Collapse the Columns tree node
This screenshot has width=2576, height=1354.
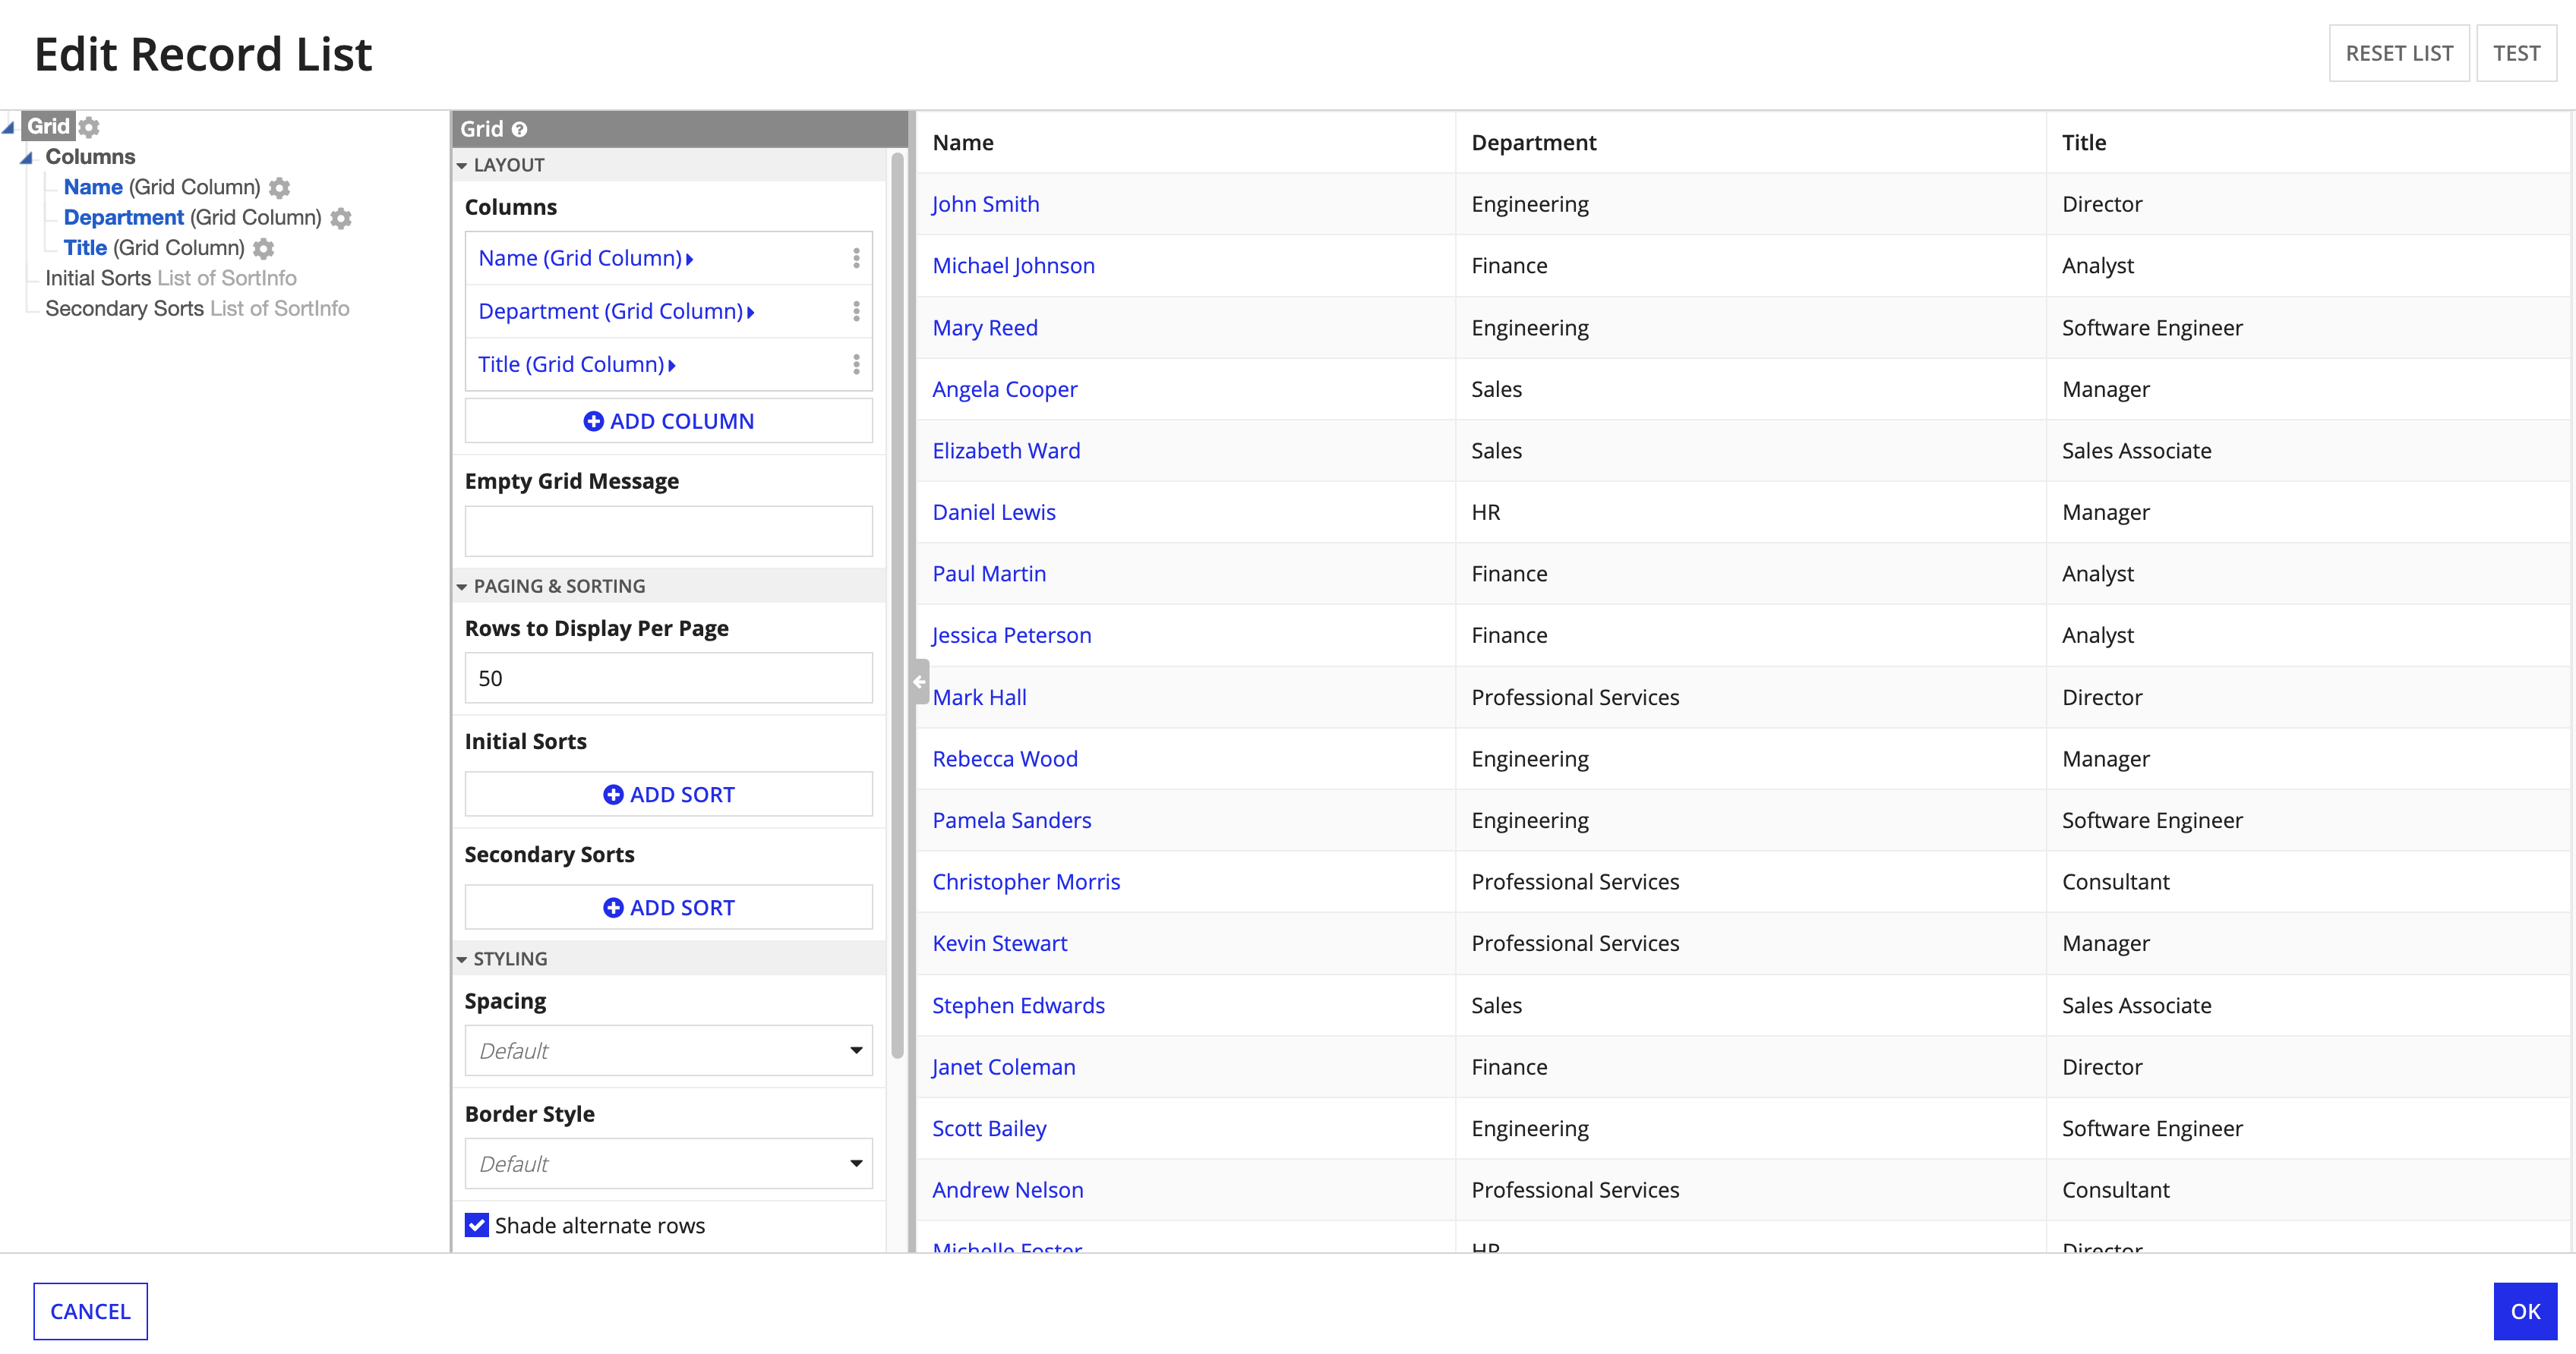click(x=27, y=157)
